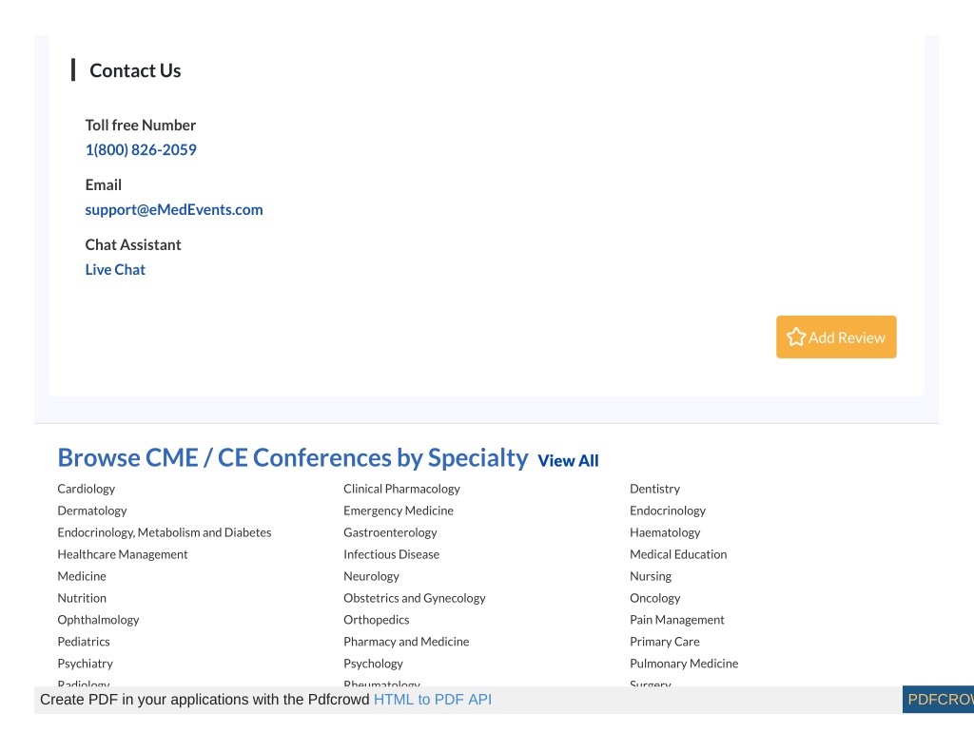
Task: Open Clinical Pharmacology conferences
Action: point(402,489)
